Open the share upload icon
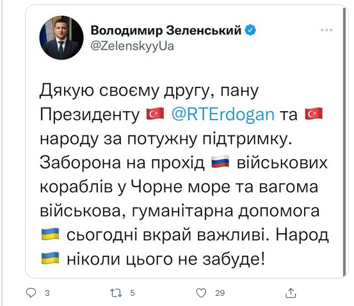354x306 pixels. (291, 293)
